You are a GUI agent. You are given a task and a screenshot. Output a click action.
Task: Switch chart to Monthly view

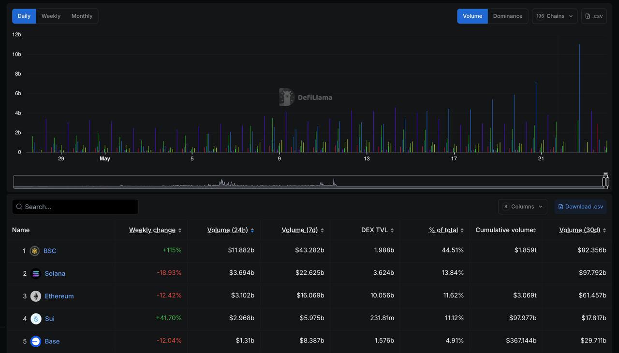click(x=82, y=16)
